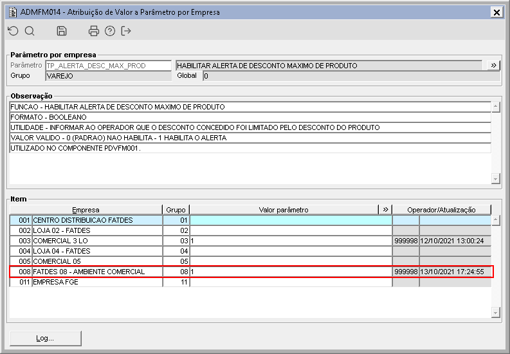The height and width of the screenshot is (354, 510).
Task: Click observation line VALOR VALIDO - 0 (PADRAO)
Action: coord(250,138)
